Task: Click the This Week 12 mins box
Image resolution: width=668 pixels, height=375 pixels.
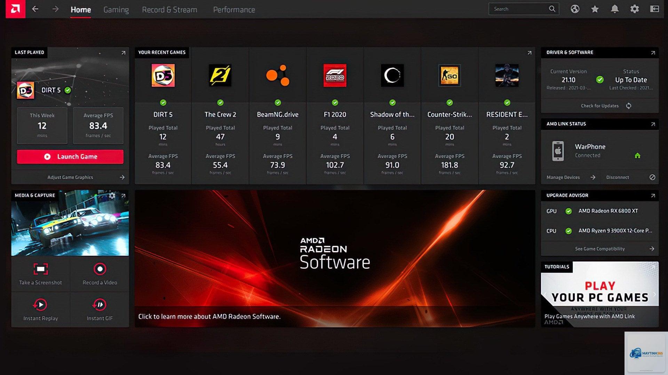Action: point(42,125)
